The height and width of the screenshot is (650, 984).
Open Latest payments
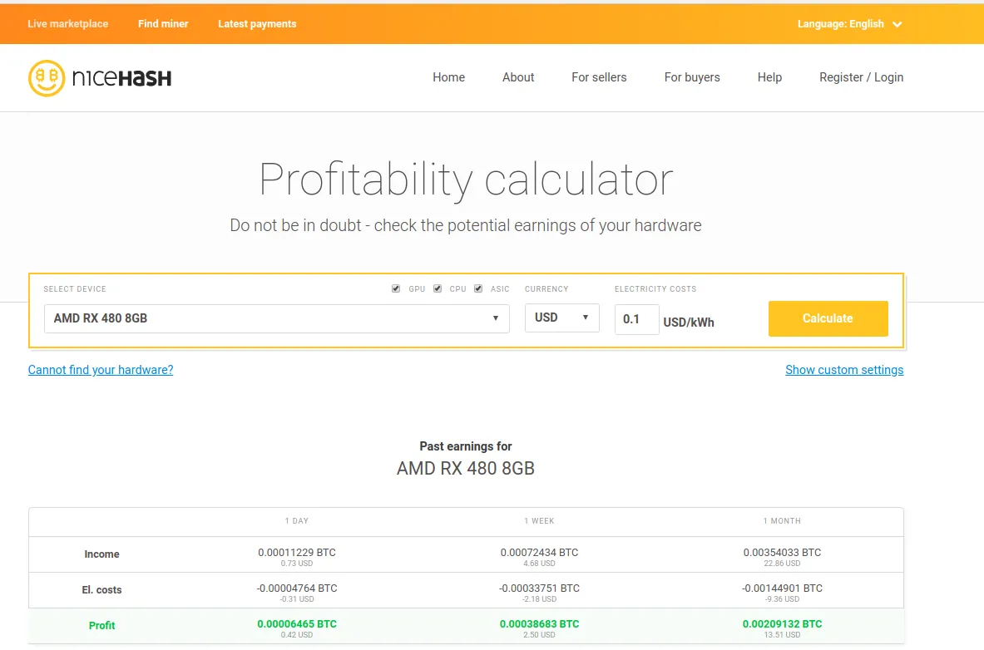[257, 24]
